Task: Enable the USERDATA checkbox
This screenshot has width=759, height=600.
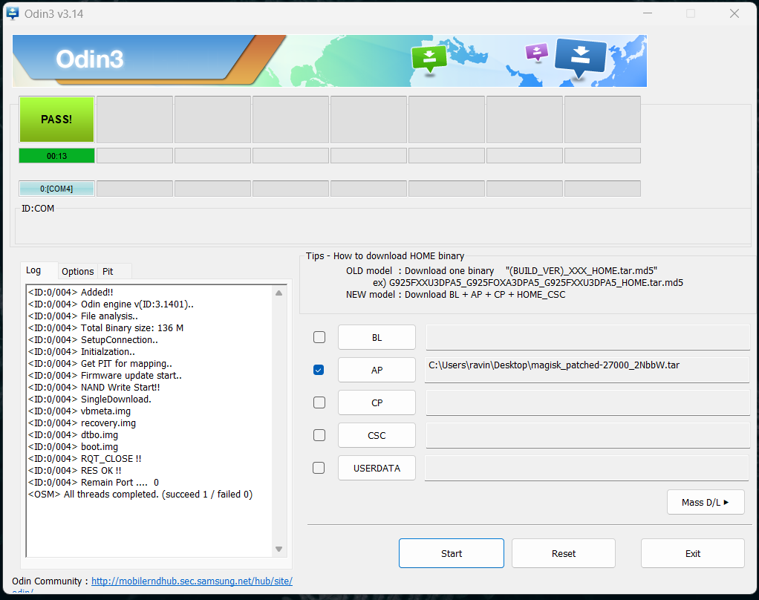Action: click(319, 468)
